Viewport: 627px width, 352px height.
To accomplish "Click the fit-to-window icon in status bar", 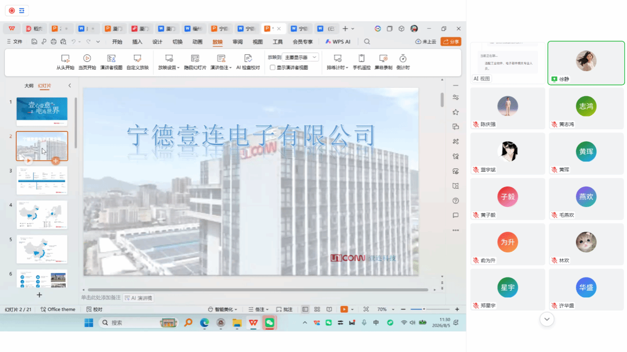I will tap(366, 310).
